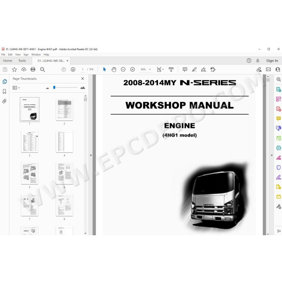282x282 pixels.
Task: Select page 1 thumbnail
Action: [x=29, y=110]
